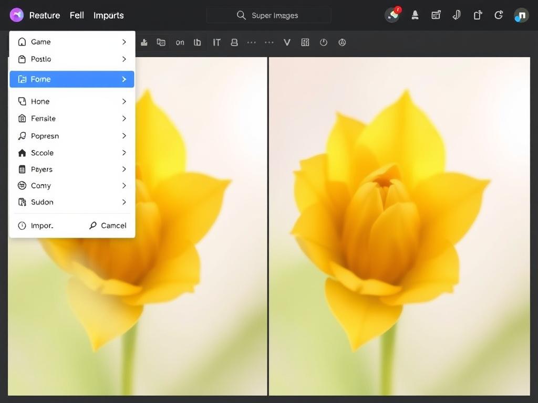Click the stamp icon in the toolbar
538x403 pixels.
[234, 42]
